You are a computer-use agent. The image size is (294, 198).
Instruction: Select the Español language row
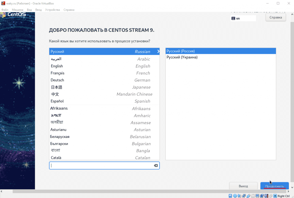click(x=104, y=101)
